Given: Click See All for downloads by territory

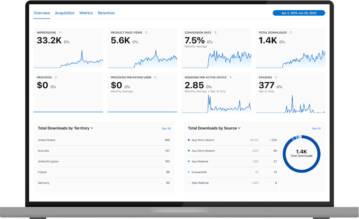Looking at the screenshot, I should [x=166, y=128].
